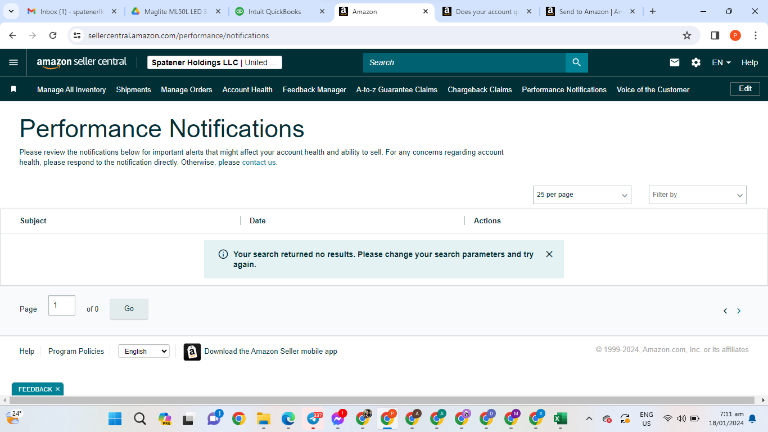The image size is (768, 432).
Task: Reload the page in Chrome
Action: [53, 35]
